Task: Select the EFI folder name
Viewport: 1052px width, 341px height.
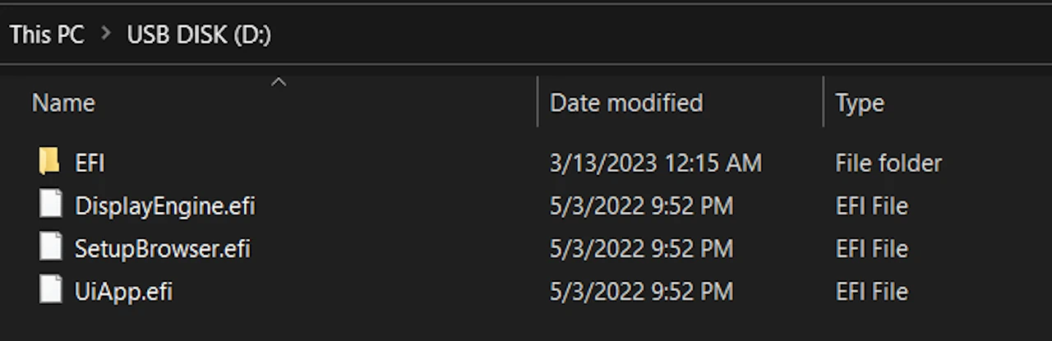Action: [90, 163]
